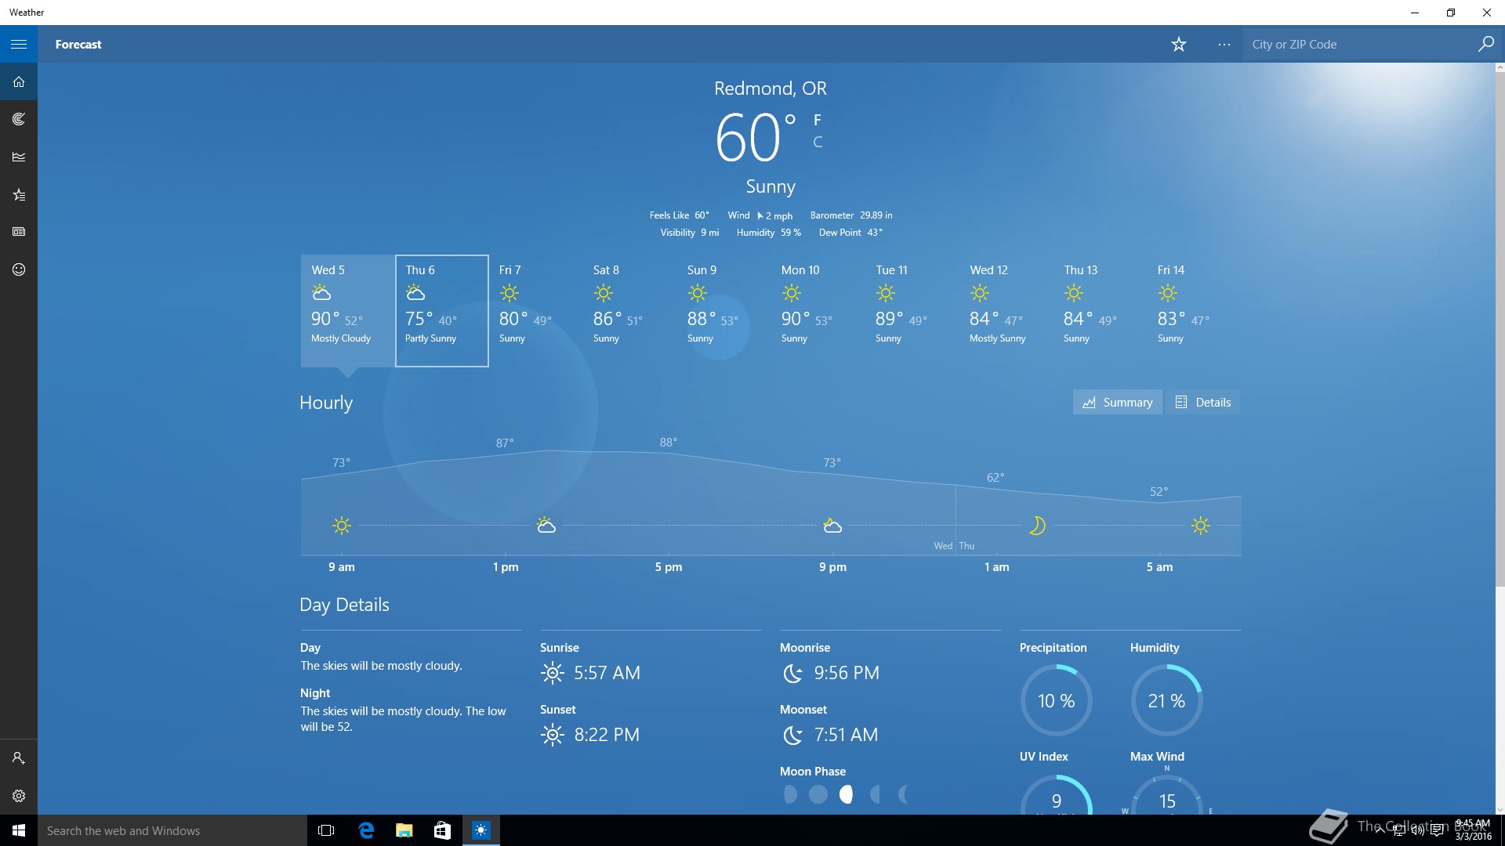Click the 10 % precipitation gauge

(x=1056, y=700)
